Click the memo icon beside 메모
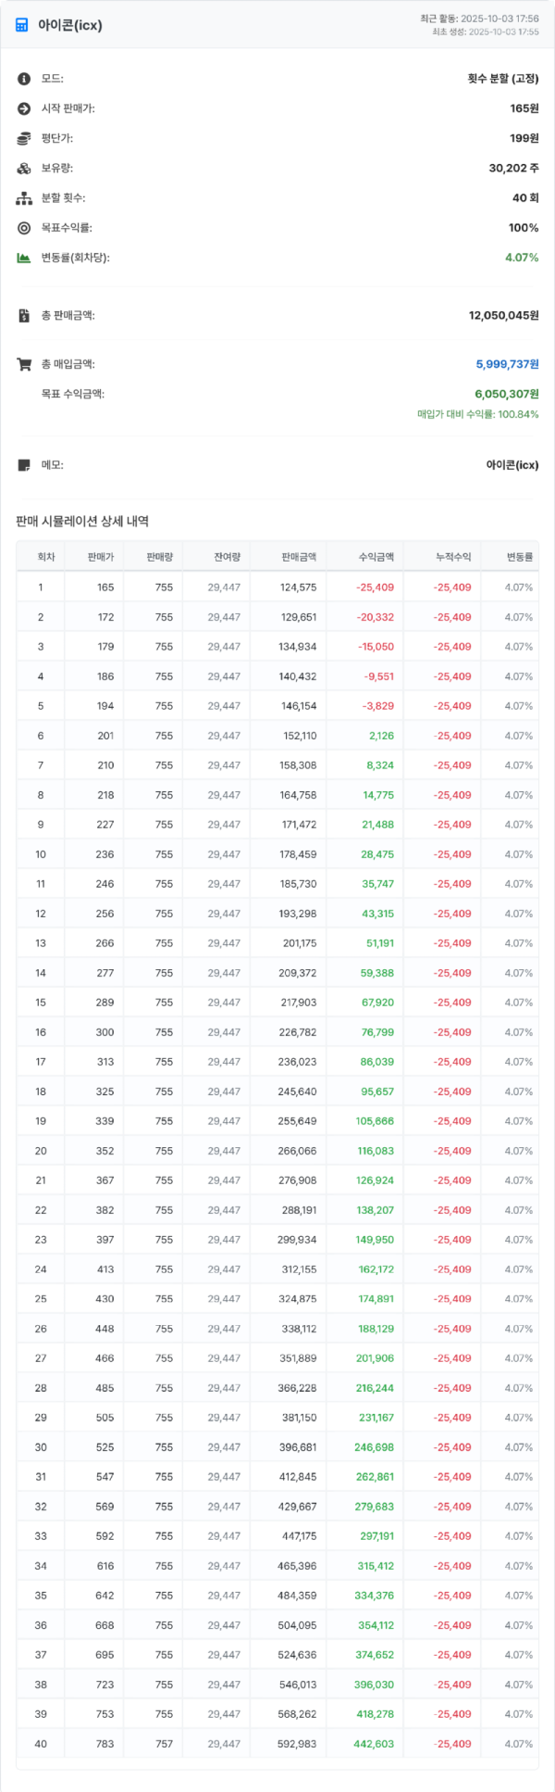This screenshot has width=555, height=1792. tap(22, 463)
